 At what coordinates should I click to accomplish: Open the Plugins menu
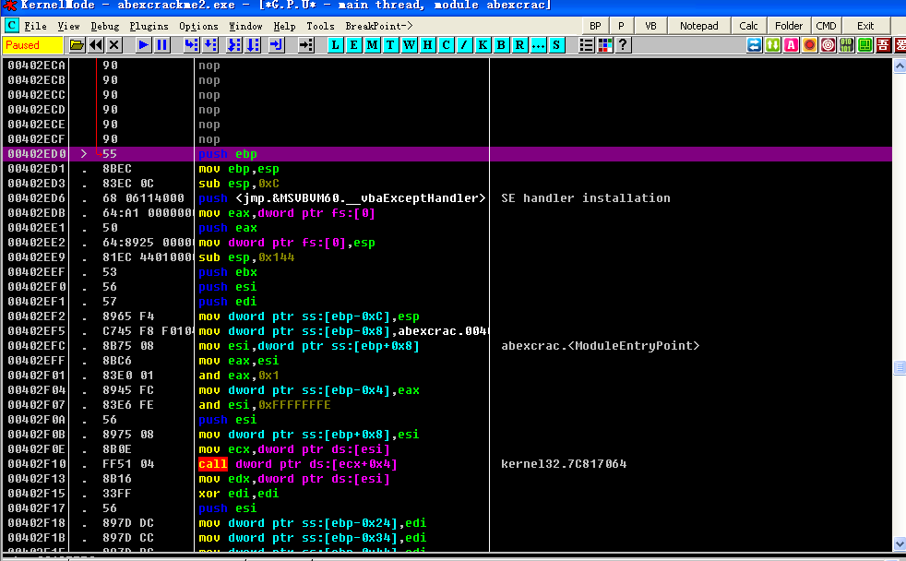pyautogui.click(x=149, y=26)
